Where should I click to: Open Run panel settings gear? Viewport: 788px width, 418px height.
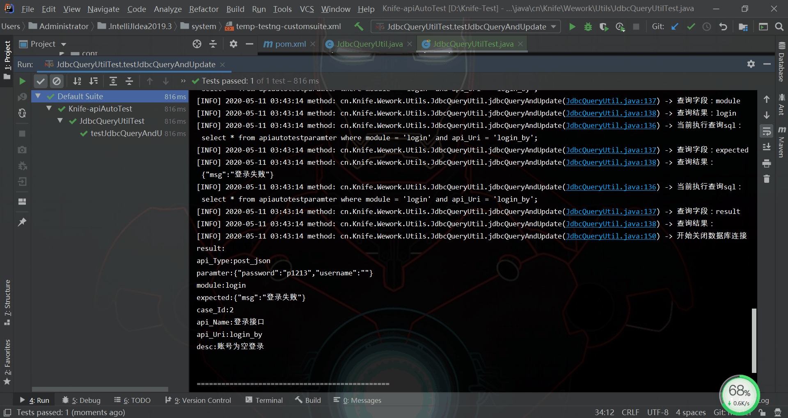751,64
